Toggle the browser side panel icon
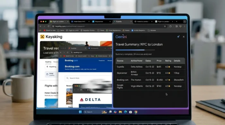 pos(176,26)
